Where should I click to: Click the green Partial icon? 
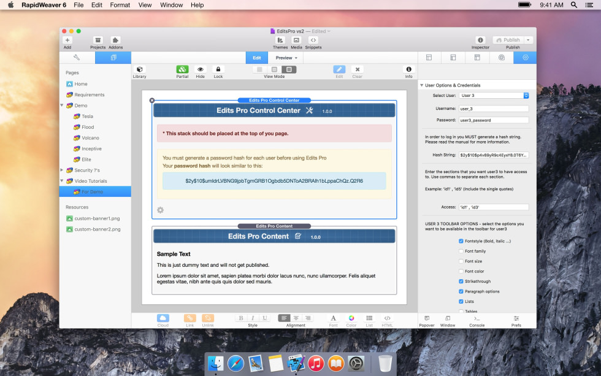(x=183, y=69)
